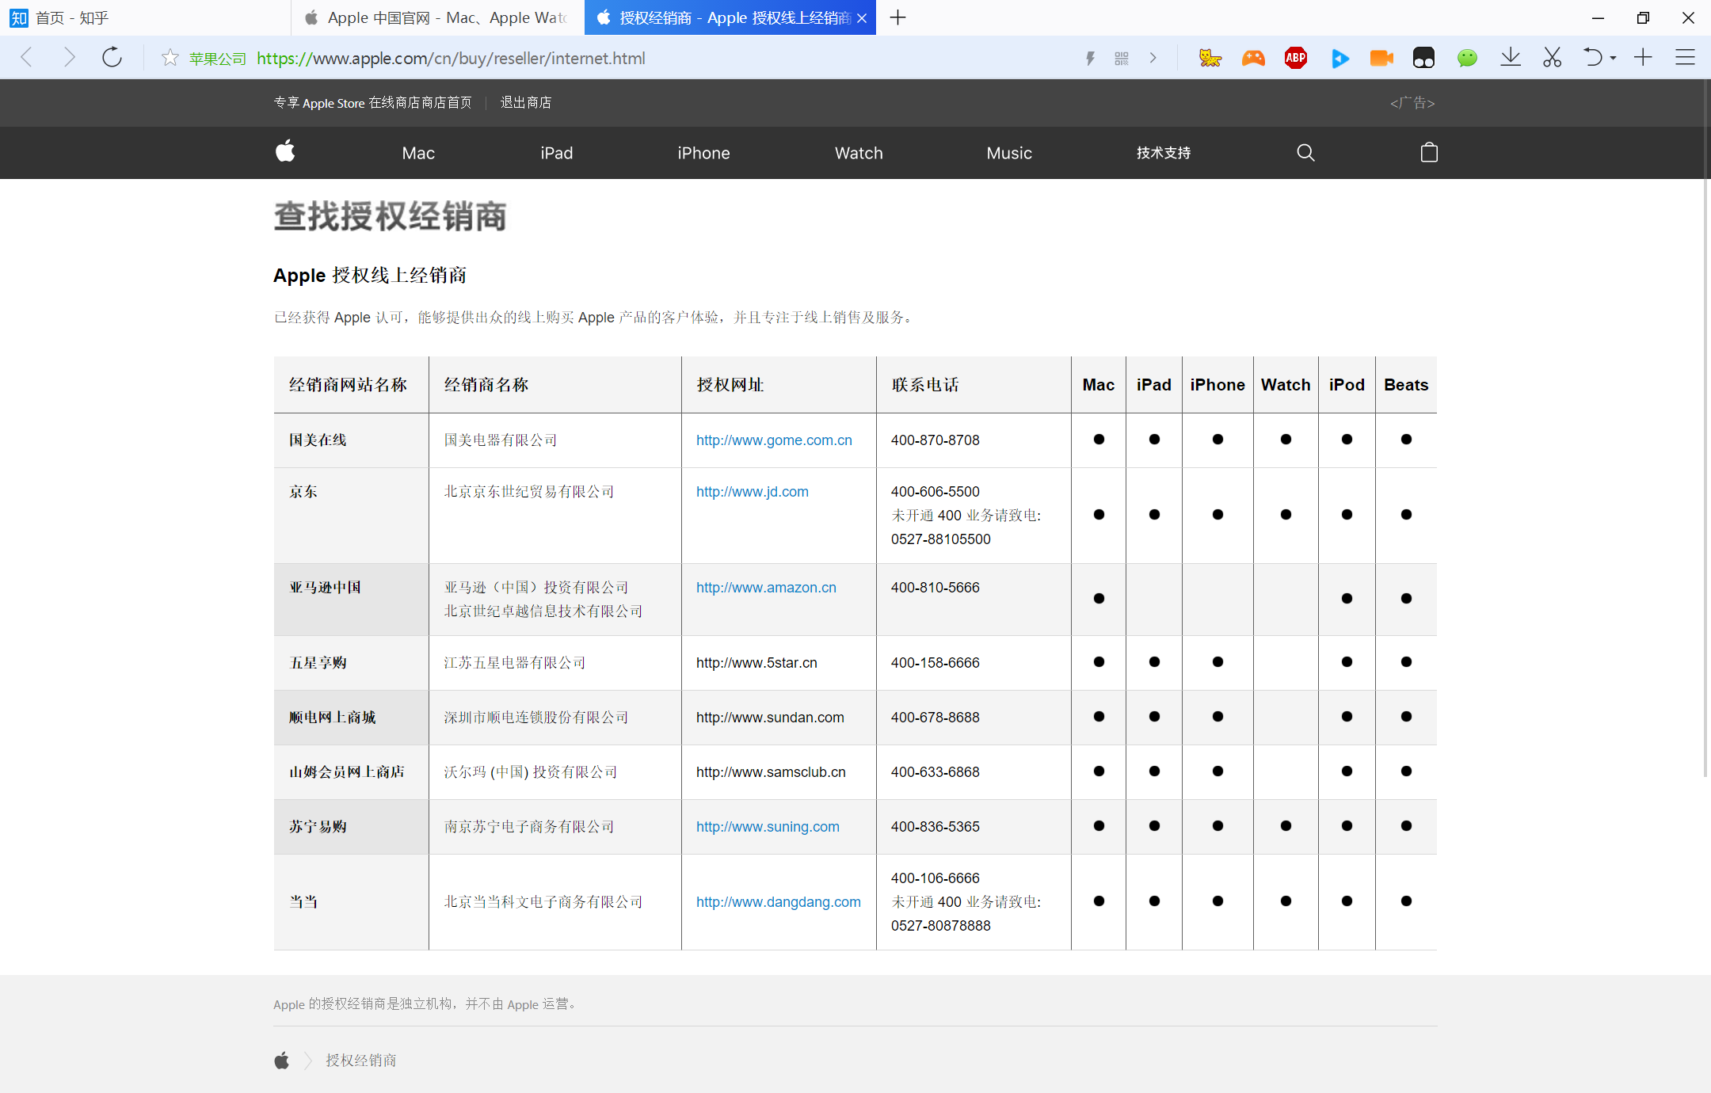Screen dimensions: 1711x1093
Task: Bookmark page with the star icon
Action: pos(170,58)
